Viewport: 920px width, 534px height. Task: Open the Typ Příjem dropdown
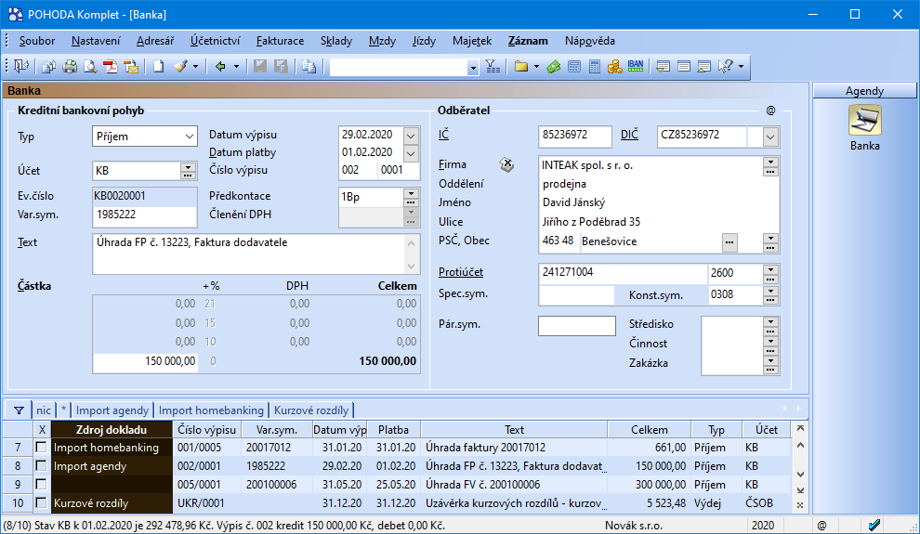click(189, 137)
